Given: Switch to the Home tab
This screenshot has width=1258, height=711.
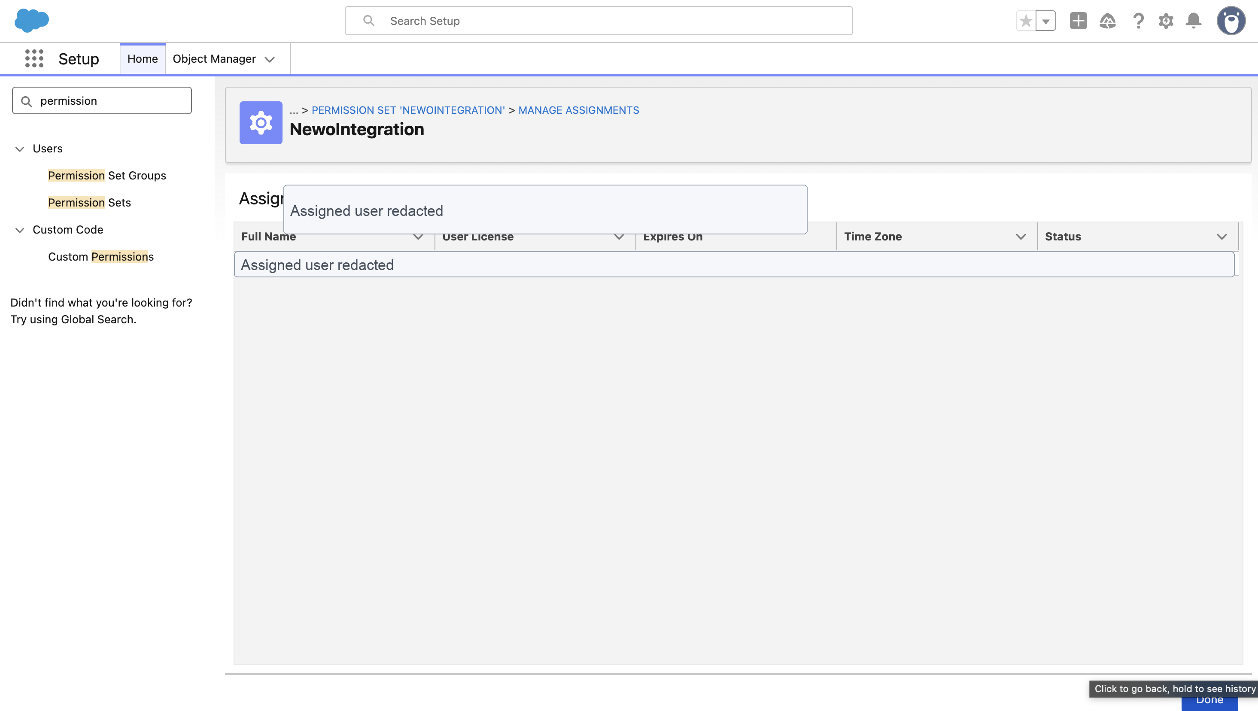Looking at the screenshot, I should [x=143, y=58].
